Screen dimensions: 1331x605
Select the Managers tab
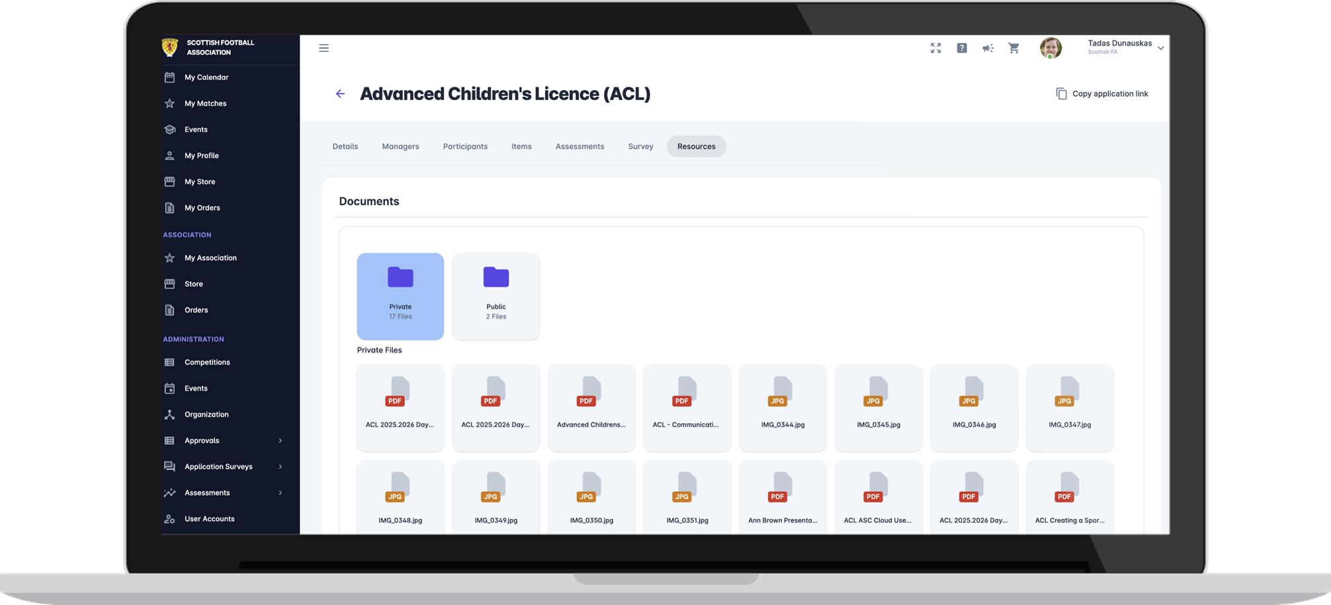(400, 147)
